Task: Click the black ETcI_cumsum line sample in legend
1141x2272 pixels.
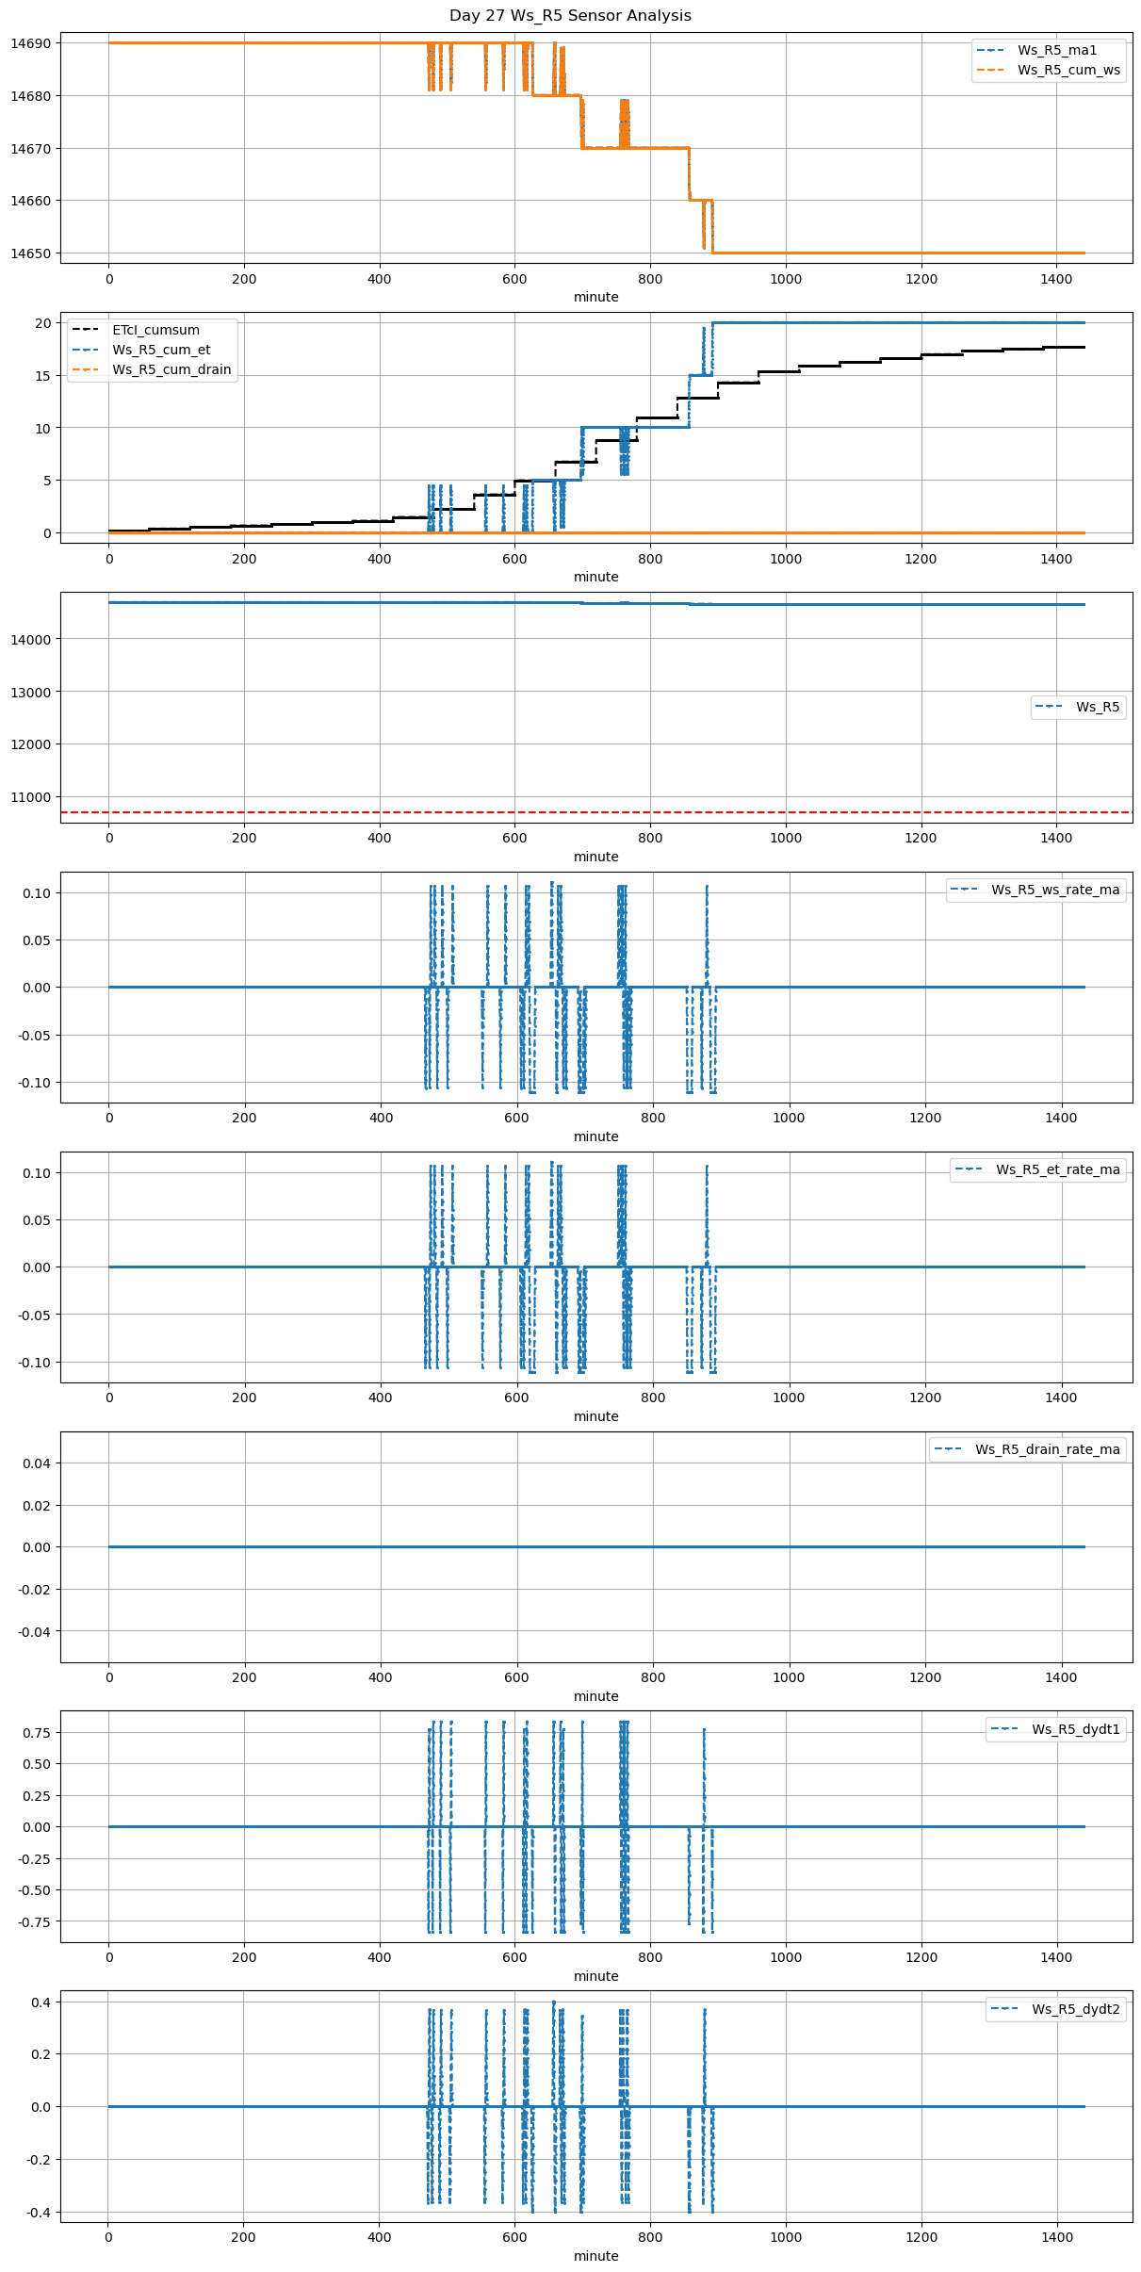Action: (88, 330)
